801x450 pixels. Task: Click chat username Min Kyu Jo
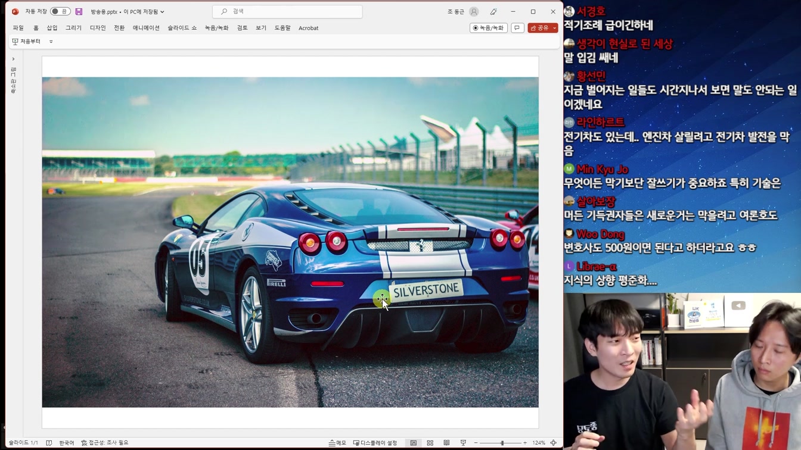coord(602,169)
